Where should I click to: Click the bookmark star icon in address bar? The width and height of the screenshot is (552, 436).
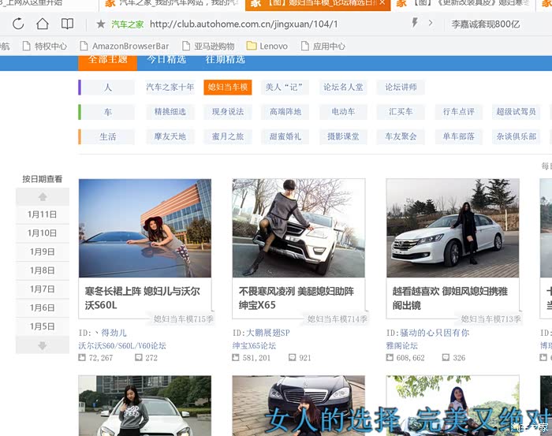[101, 24]
